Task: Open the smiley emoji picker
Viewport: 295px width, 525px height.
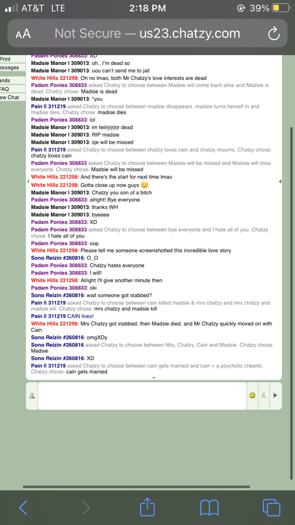Action: pyautogui.click(x=252, y=396)
